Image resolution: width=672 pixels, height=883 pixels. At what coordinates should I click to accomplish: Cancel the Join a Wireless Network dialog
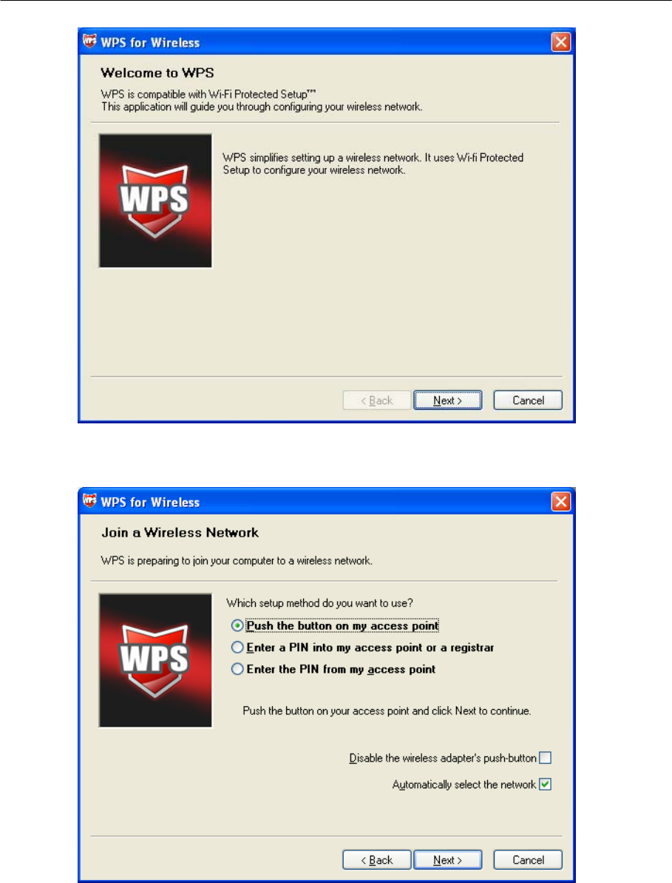pyautogui.click(x=528, y=860)
